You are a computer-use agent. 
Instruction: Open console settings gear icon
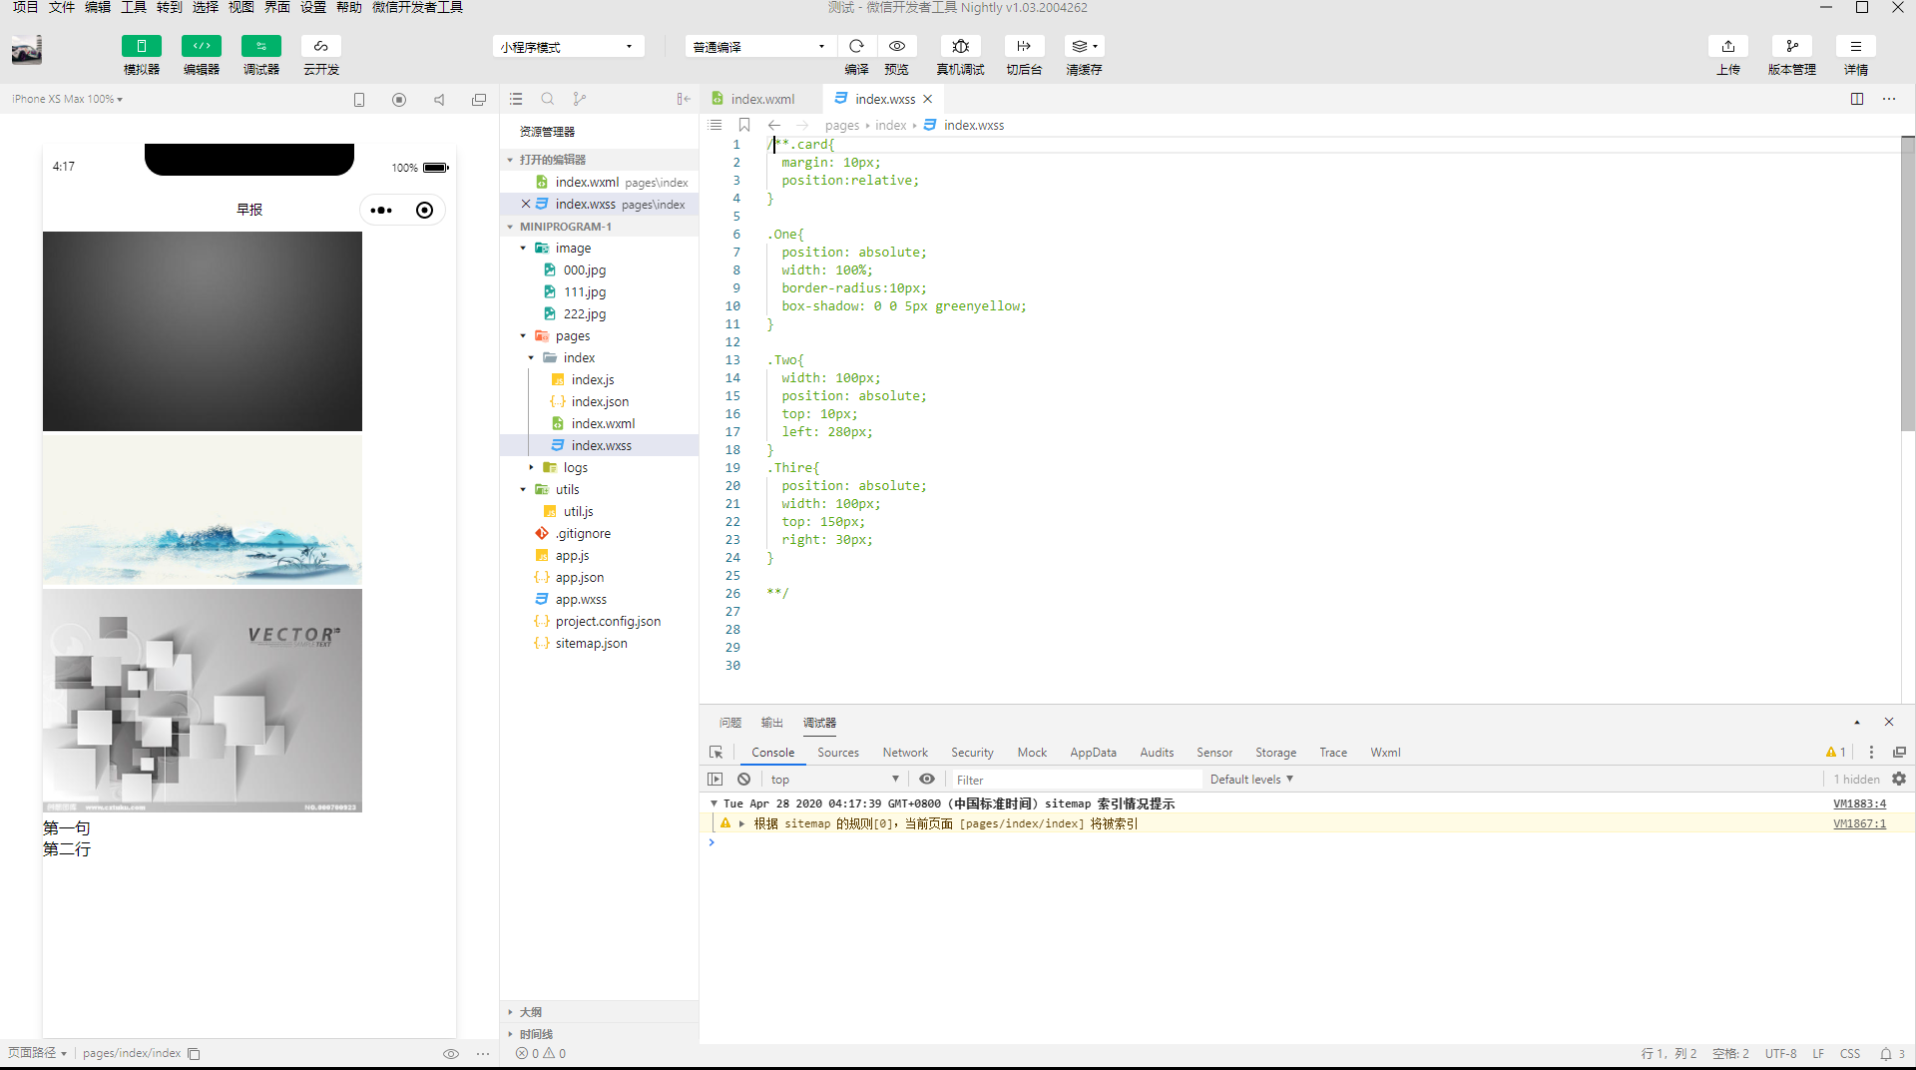pyautogui.click(x=1899, y=780)
